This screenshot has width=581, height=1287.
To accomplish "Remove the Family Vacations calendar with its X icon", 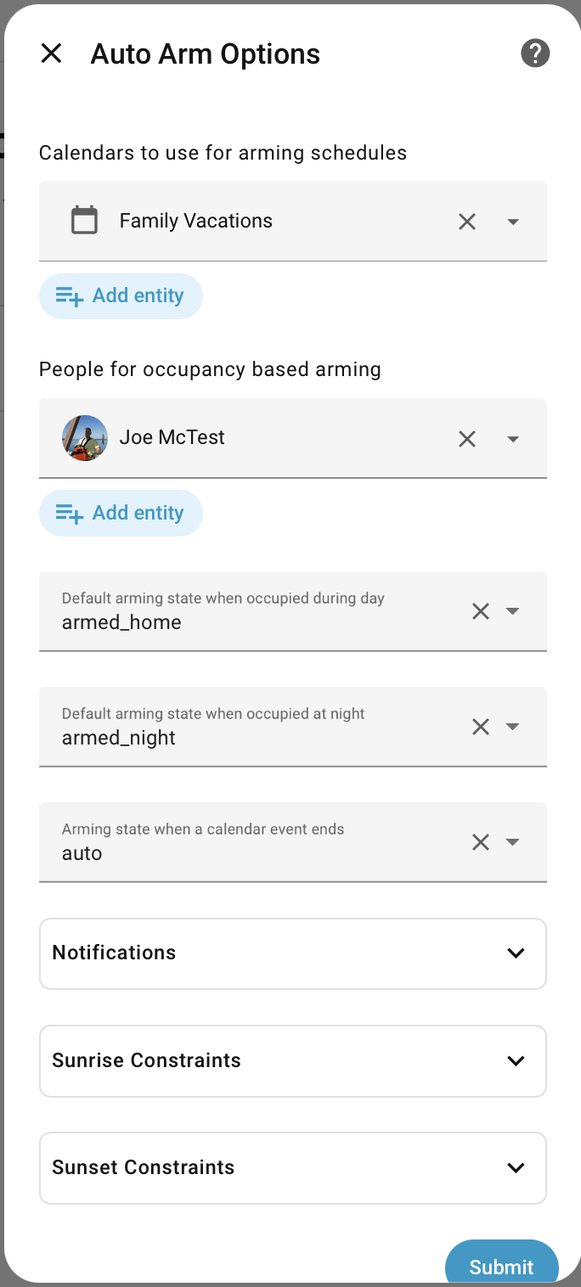I will point(467,221).
